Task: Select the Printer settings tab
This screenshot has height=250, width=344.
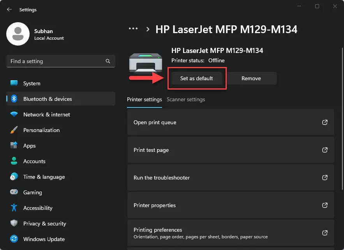Action: pos(145,100)
